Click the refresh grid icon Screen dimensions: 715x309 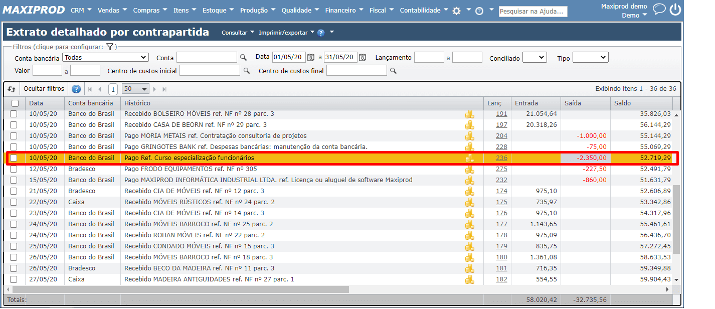(12, 89)
